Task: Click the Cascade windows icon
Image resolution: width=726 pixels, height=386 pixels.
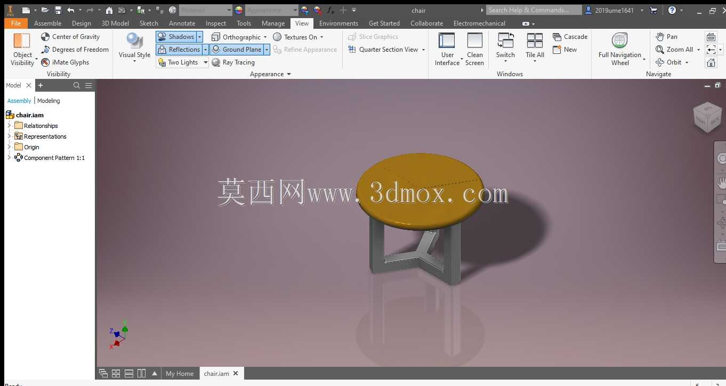Action: [557, 37]
